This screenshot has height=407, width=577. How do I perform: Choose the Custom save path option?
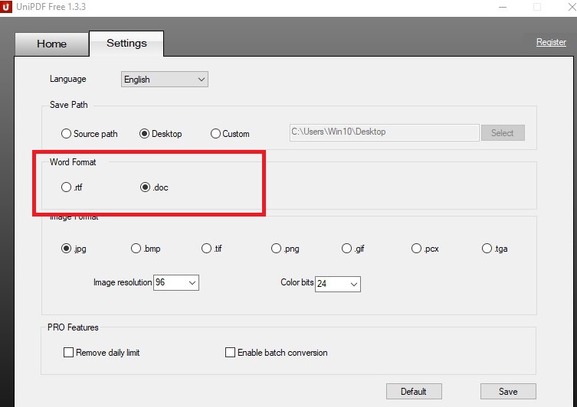point(230,134)
